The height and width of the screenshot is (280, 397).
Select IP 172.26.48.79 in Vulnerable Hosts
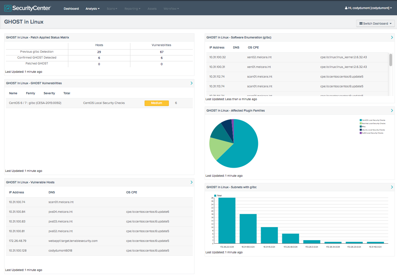pos(17,241)
